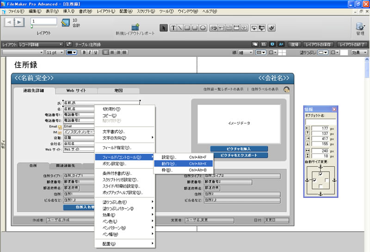Viewport: 370px width, 252px height.
Task: Set text alignment to right
Action: [118, 52]
